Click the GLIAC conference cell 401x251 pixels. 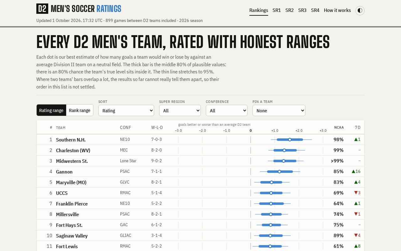tap(126, 235)
